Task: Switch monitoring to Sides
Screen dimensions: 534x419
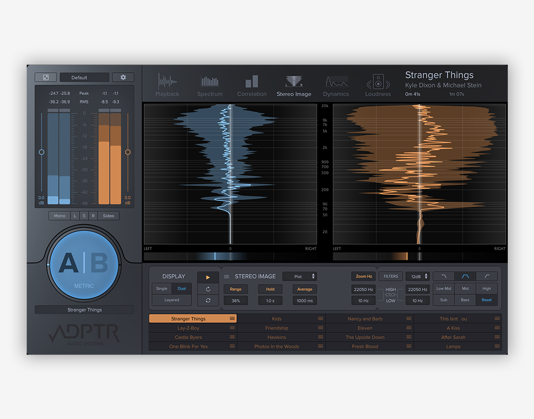Action: [x=108, y=215]
